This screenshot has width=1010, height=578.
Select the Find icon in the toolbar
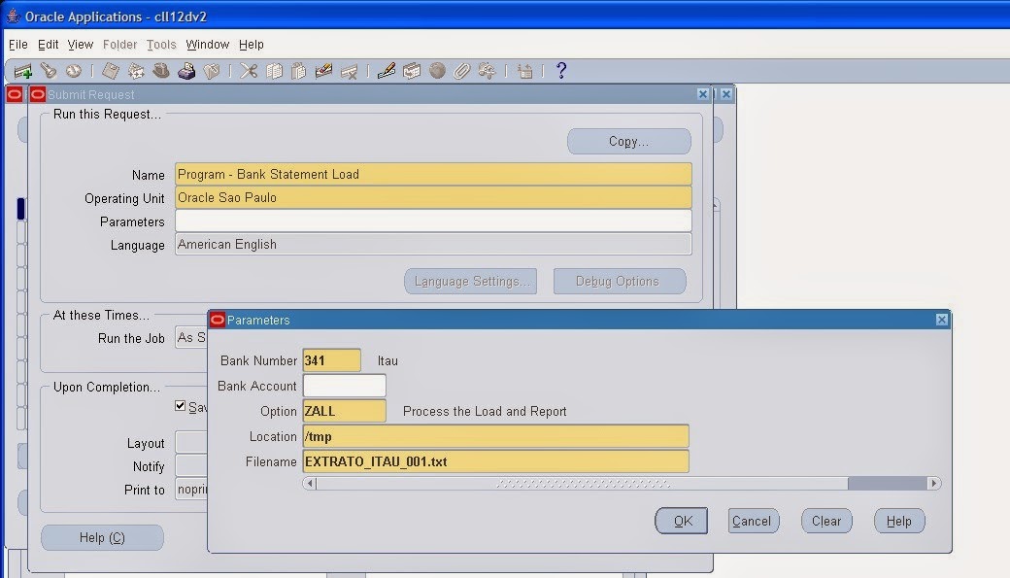49,70
